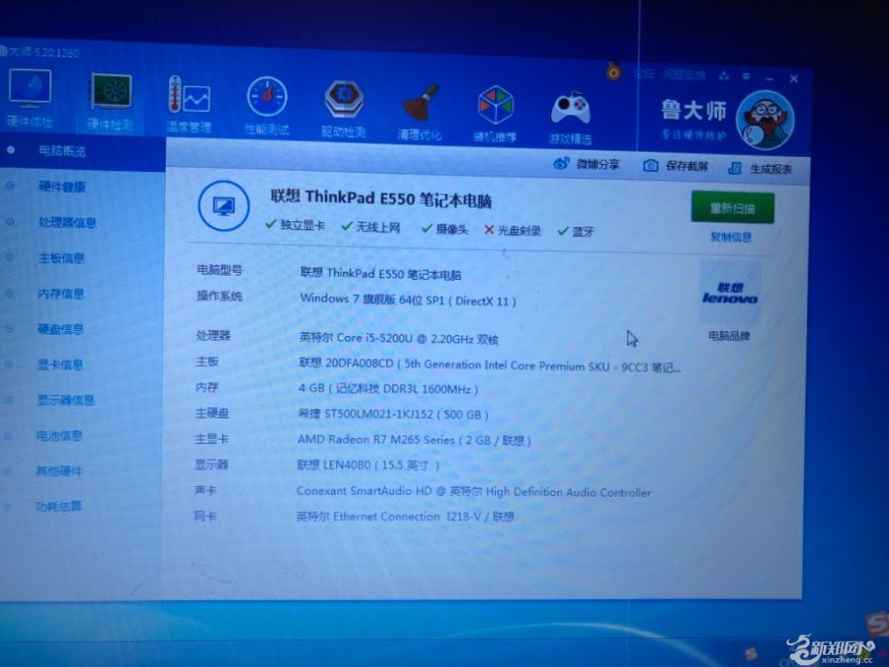Select 硬件健康 in the sidebar
Viewport: 889px width, 667px height.
[x=62, y=187]
